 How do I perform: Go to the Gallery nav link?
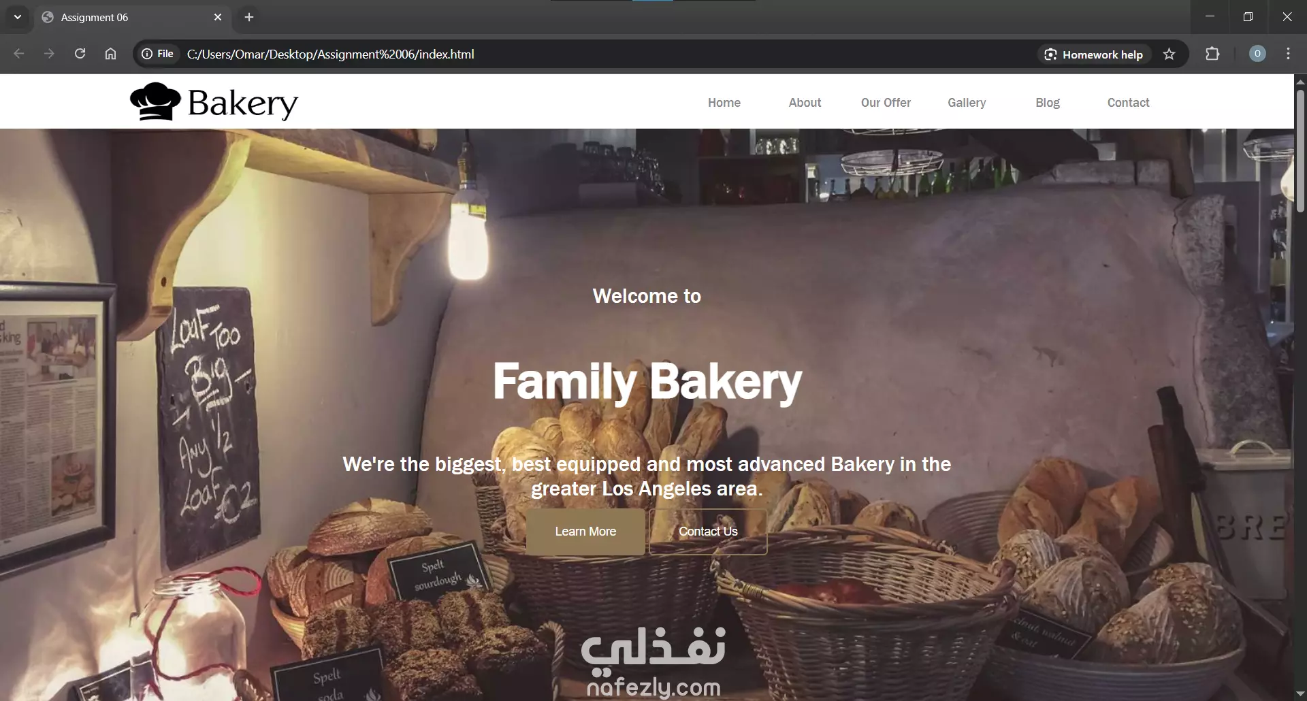coord(967,103)
